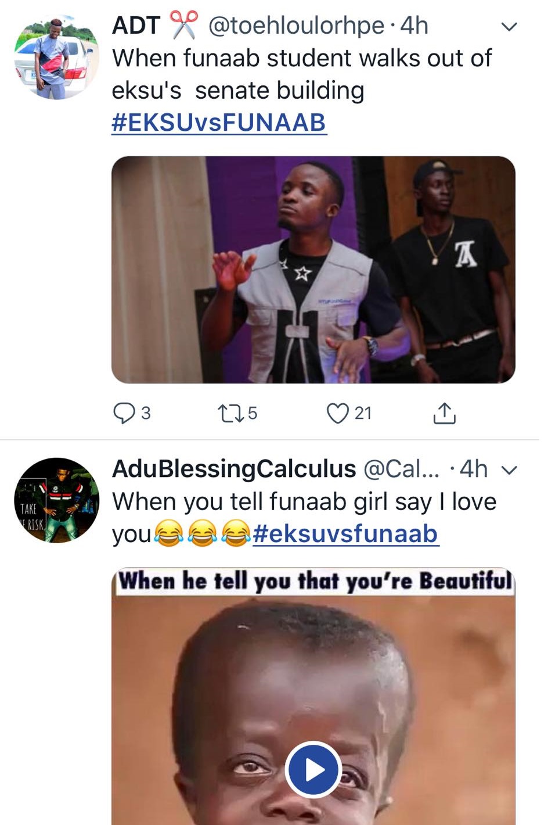This screenshot has width=548, height=825.
Task: Open the @toehloulorhpe handle
Action: (296, 26)
